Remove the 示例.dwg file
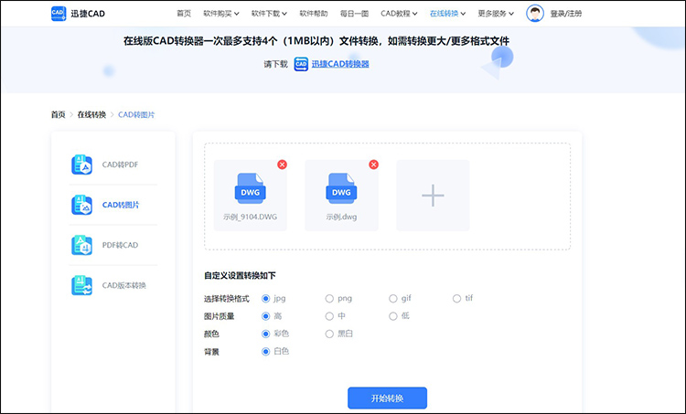Image resolution: width=686 pixels, height=414 pixels. coord(373,165)
